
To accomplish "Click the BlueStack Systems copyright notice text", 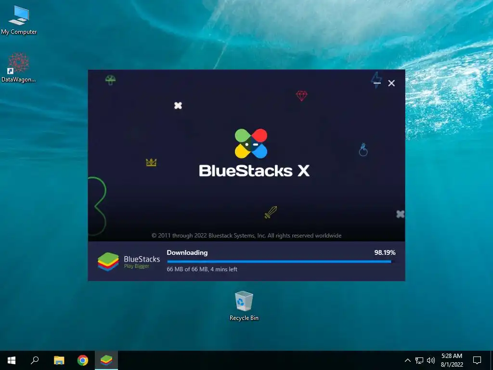I will [246, 236].
